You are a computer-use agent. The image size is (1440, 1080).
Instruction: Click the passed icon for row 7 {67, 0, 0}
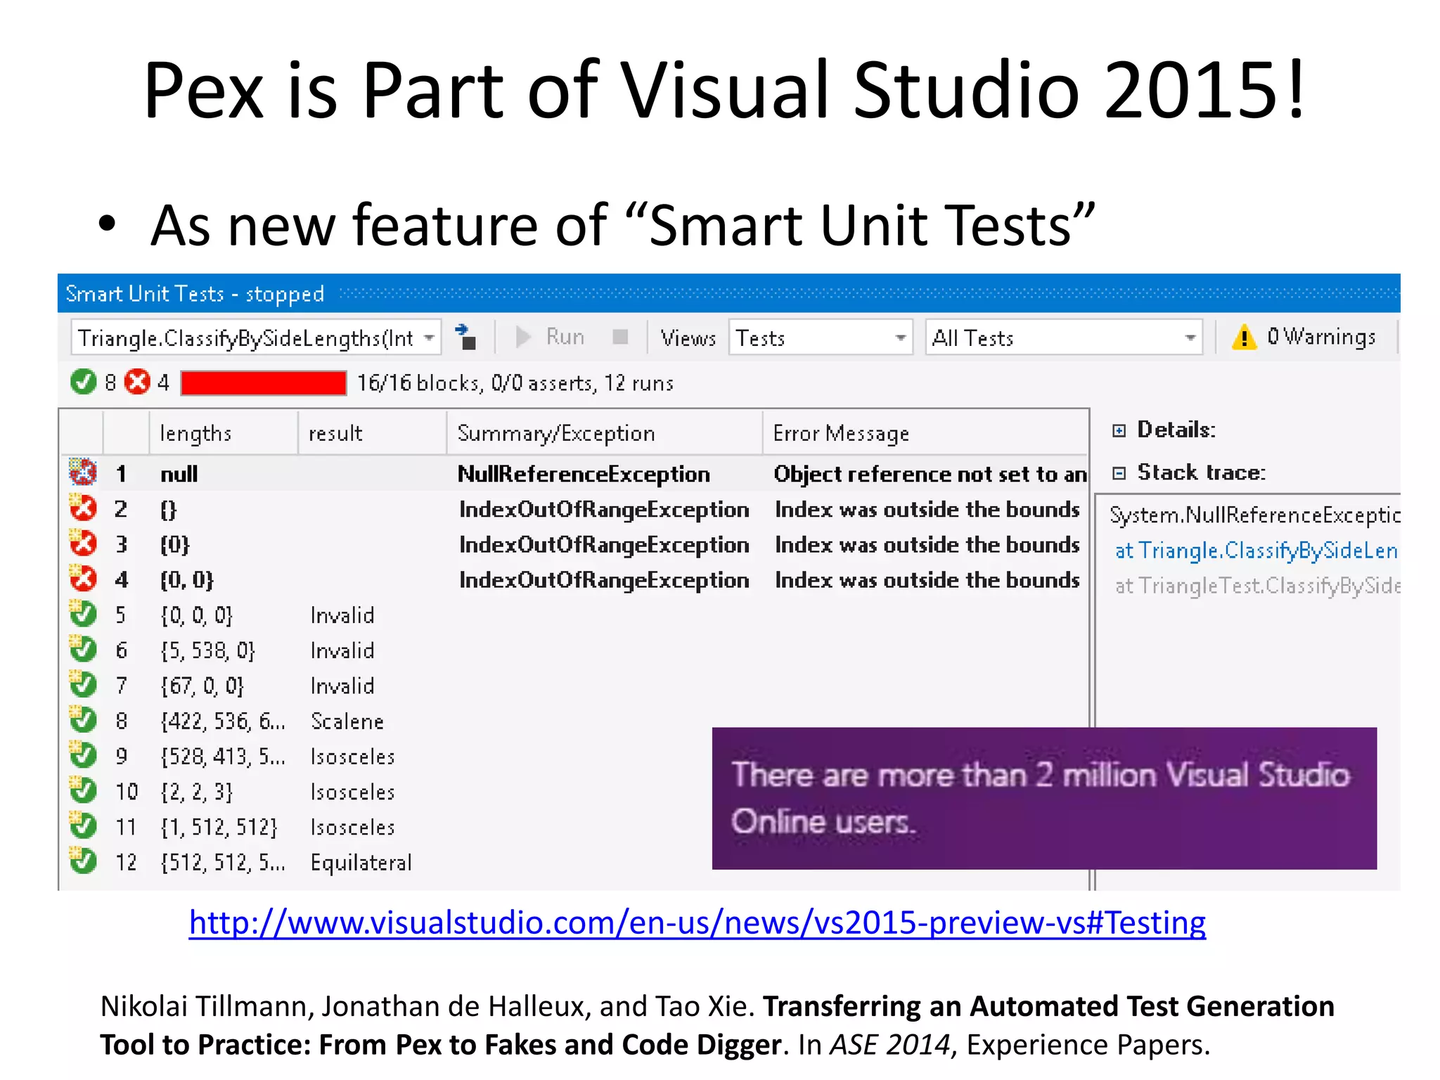tap(83, 683)
